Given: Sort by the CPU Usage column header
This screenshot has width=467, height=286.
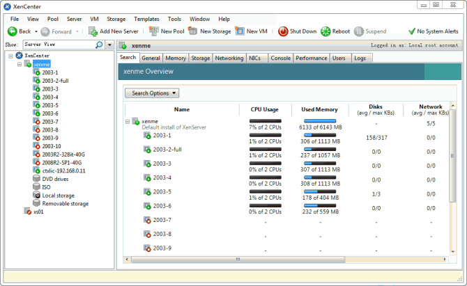Looking at the screenshot, I should point(264,109).
